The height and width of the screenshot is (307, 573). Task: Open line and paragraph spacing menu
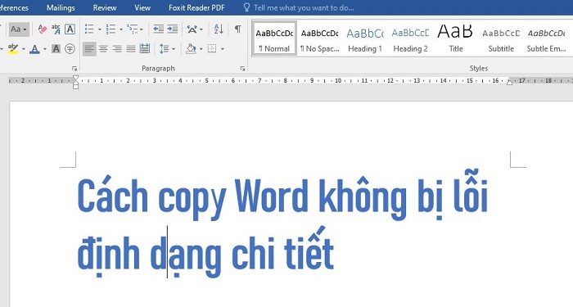(x=167, y=48)
